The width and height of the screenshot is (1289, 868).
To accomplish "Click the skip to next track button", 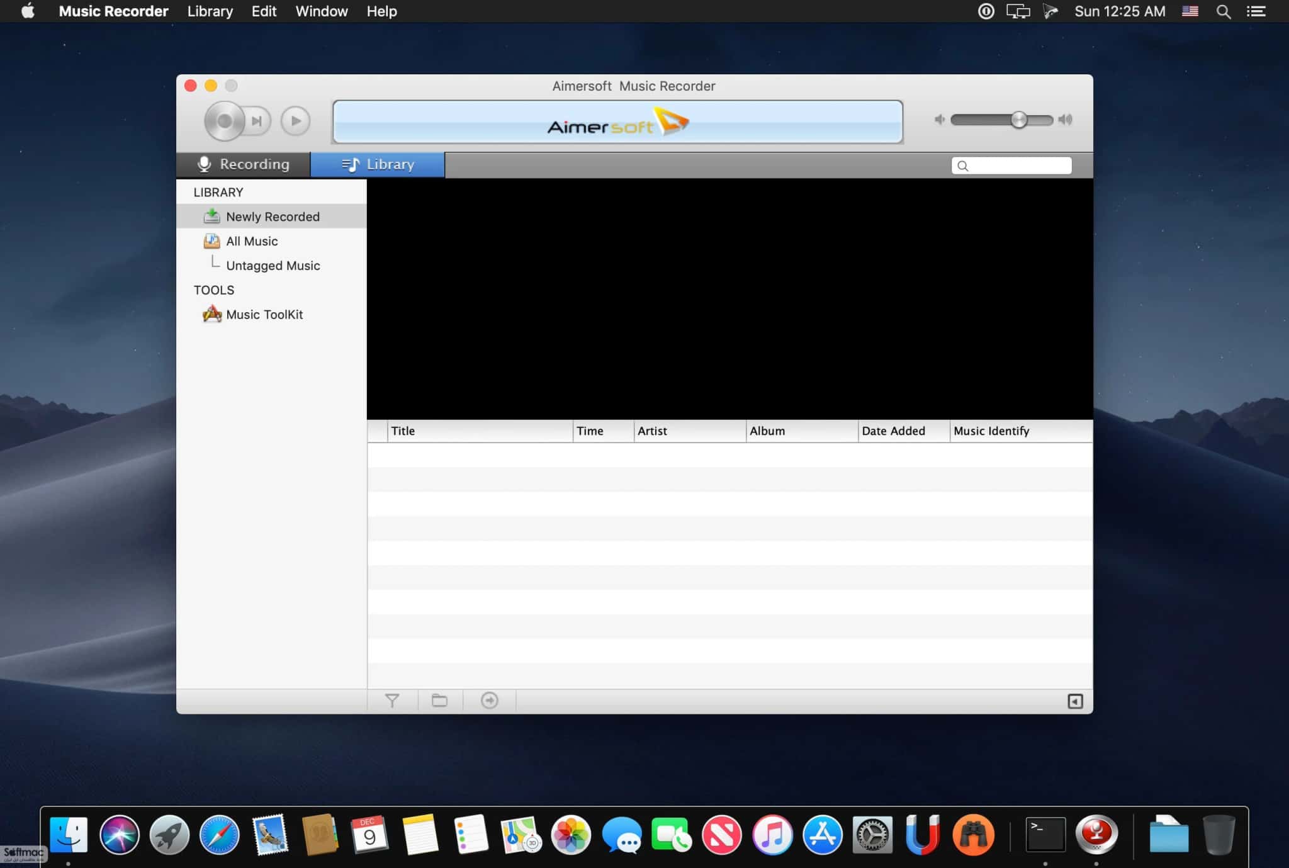I will click(x=257, y=121).
